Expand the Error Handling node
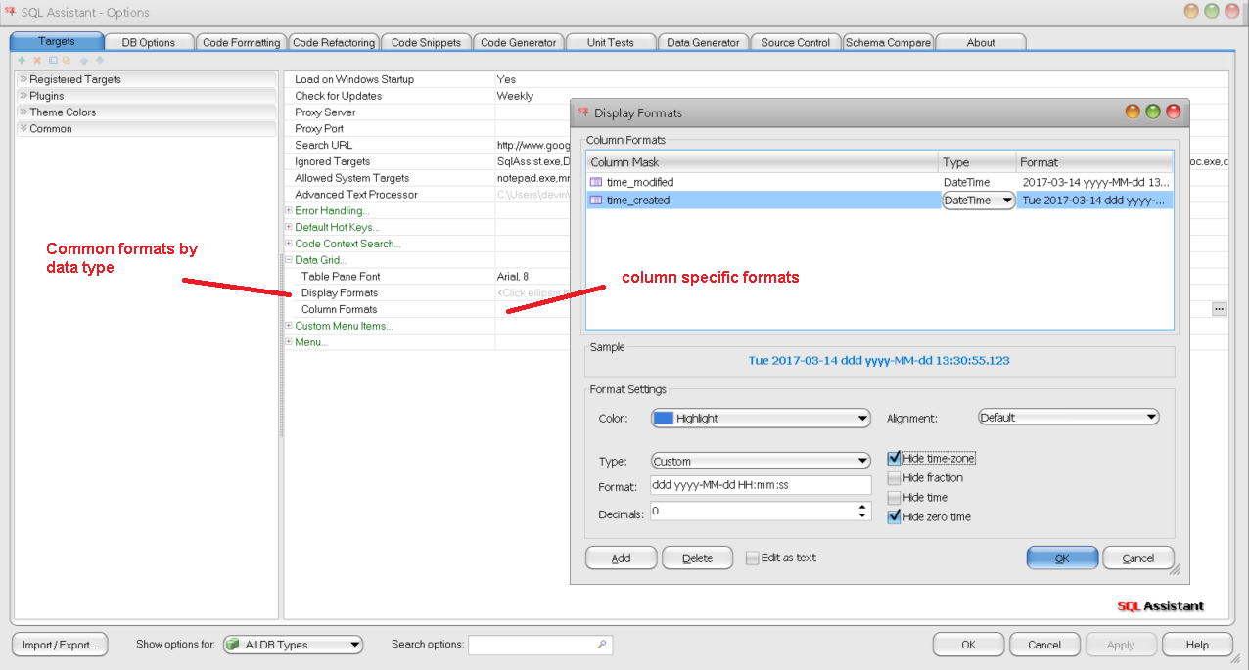 [x=289, y=210]
